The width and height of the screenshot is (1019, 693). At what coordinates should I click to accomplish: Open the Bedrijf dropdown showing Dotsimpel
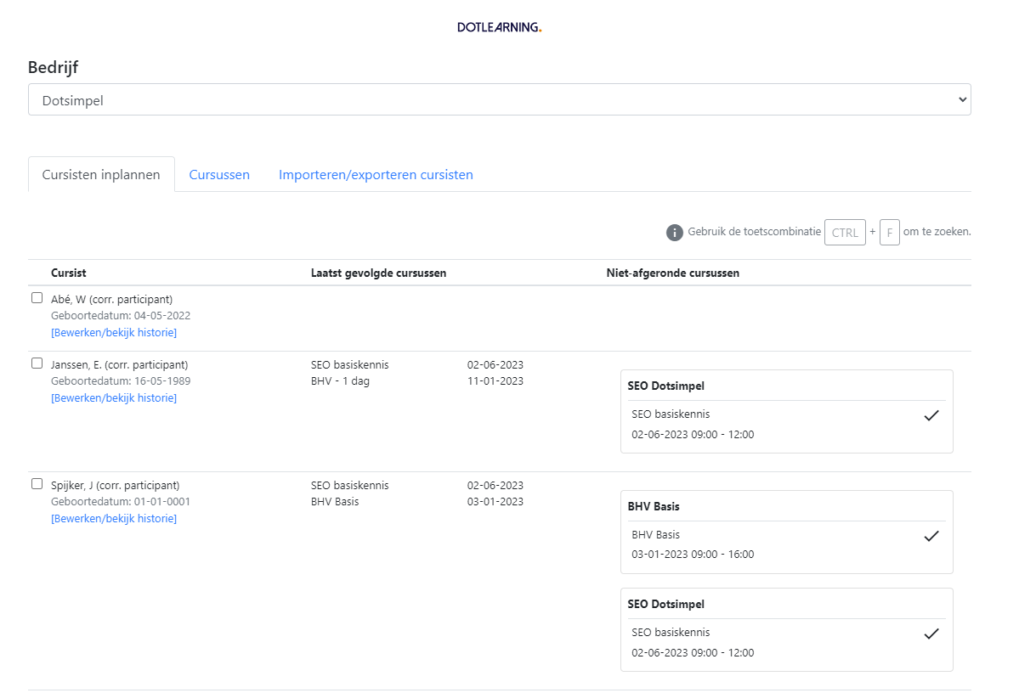click(x=499, y=99)
